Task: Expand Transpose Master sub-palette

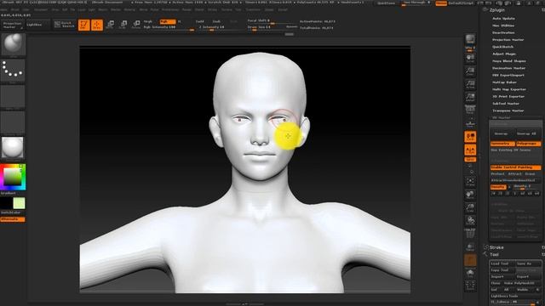Action: pos(508,110)
